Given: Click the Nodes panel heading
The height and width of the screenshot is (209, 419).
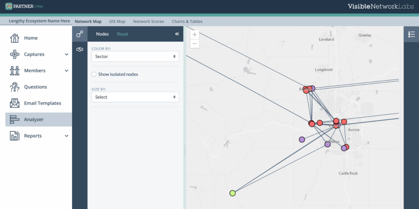Looking at the screenshot, I should pos(102,34).
